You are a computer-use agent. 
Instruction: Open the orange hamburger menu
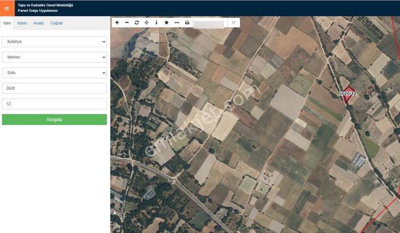[7, 8]
